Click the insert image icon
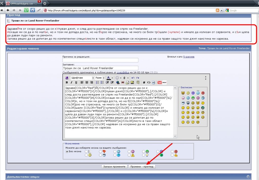The width and height of the screenshot is (259, 180). pos(132,82)
